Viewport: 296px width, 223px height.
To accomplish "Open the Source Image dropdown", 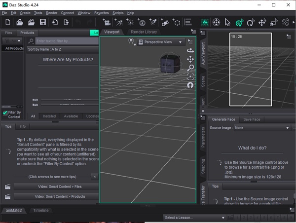I will tap(262, 128).
